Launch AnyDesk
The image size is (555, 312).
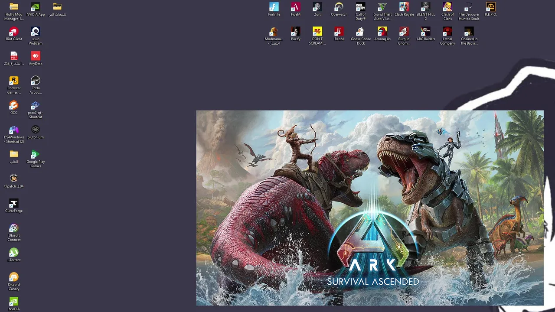(x=36, y=56)
